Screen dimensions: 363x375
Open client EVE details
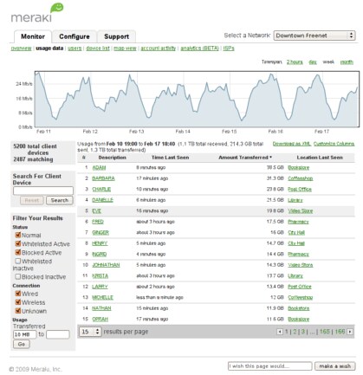point(96,211)
